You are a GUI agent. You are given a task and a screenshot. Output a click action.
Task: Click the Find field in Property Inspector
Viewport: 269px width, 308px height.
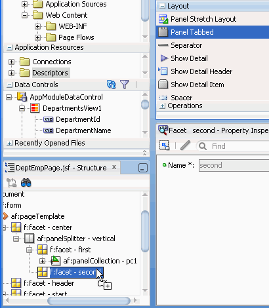tap(238, 146)
